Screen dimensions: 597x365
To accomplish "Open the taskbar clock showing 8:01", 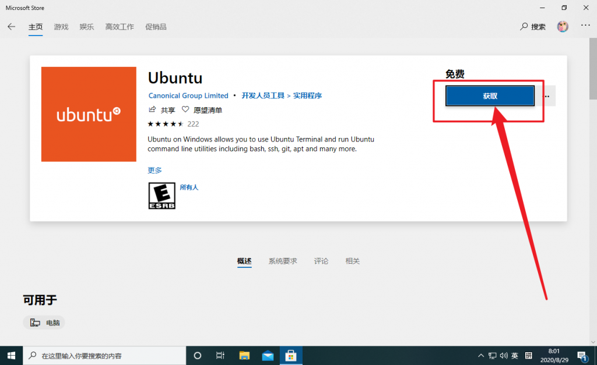I will 554,356.
